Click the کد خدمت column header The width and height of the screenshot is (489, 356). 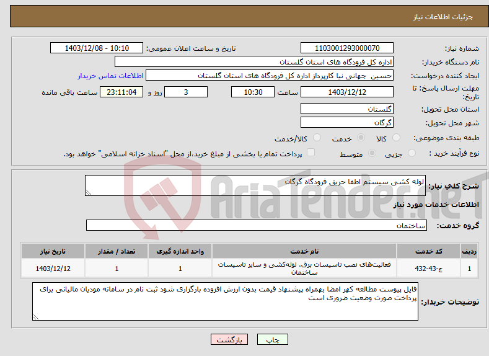(x=428, y=251)
